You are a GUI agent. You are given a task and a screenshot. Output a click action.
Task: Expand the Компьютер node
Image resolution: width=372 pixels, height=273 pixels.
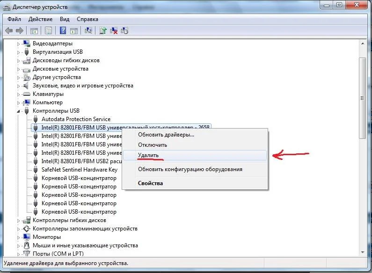[x=18, y=103]
